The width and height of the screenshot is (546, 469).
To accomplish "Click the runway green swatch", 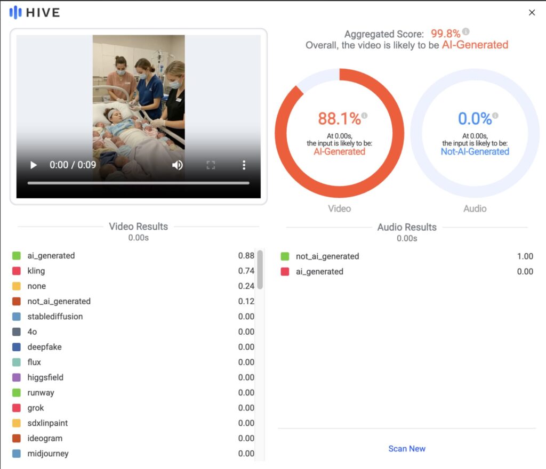I will [x=17, y=393].
